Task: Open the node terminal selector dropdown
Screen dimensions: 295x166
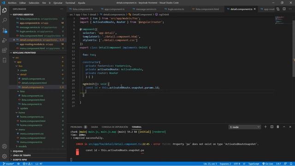Action: 244,127
